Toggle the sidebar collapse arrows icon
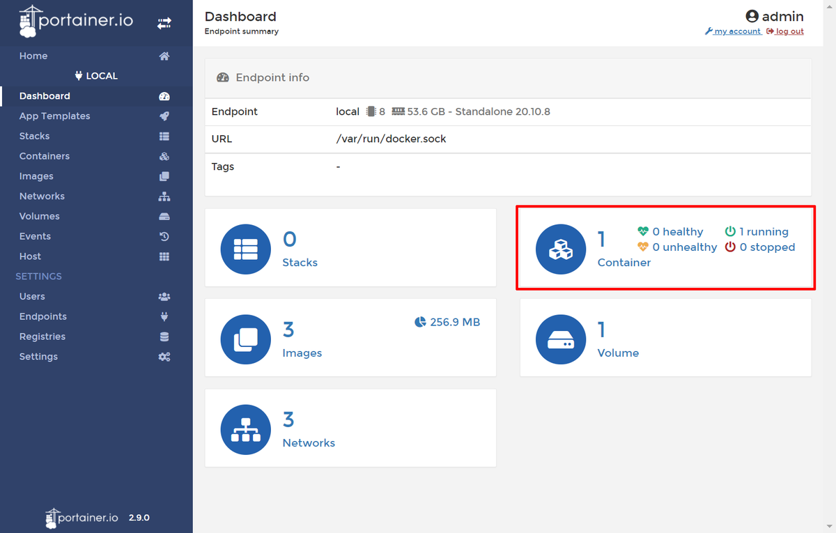 pos(164,23)
